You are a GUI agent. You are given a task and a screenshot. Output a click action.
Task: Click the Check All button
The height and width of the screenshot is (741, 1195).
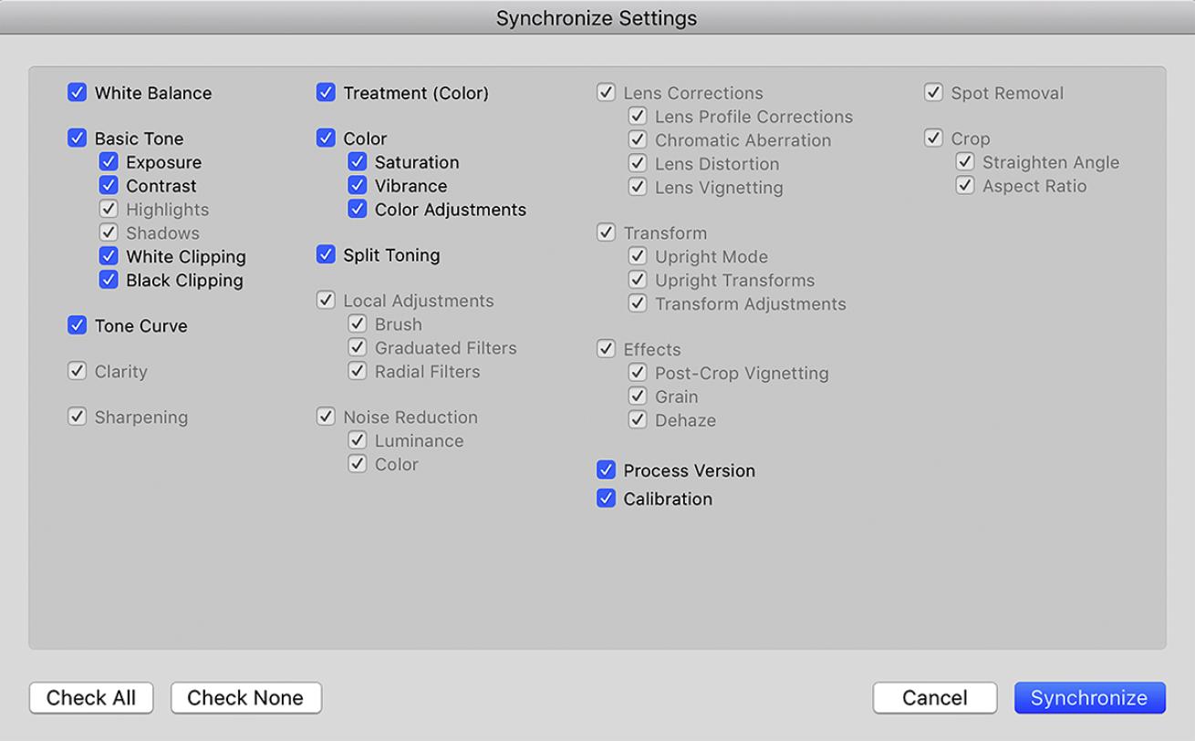click(x=91, y=698)
